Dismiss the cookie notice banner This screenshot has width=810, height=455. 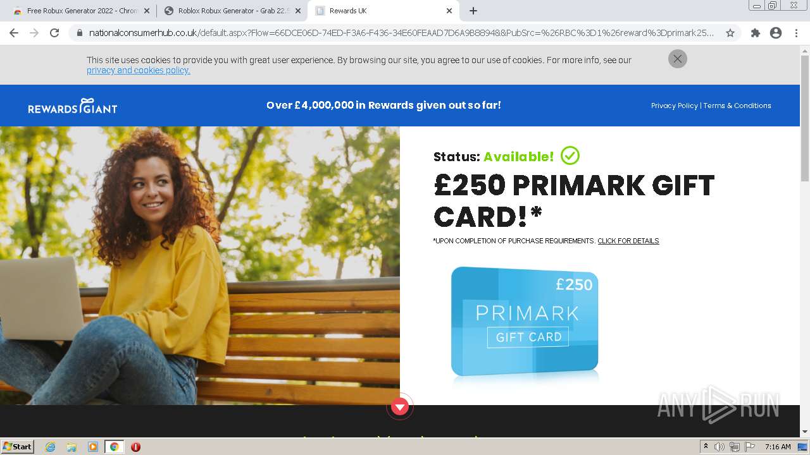click(x=677, y=59)
